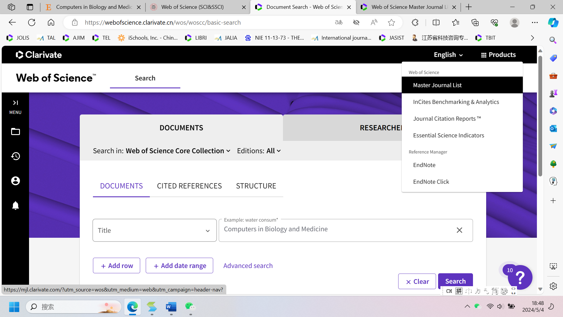
Task: Open the Title field selector dropdown
Action: tap(155, 230)
